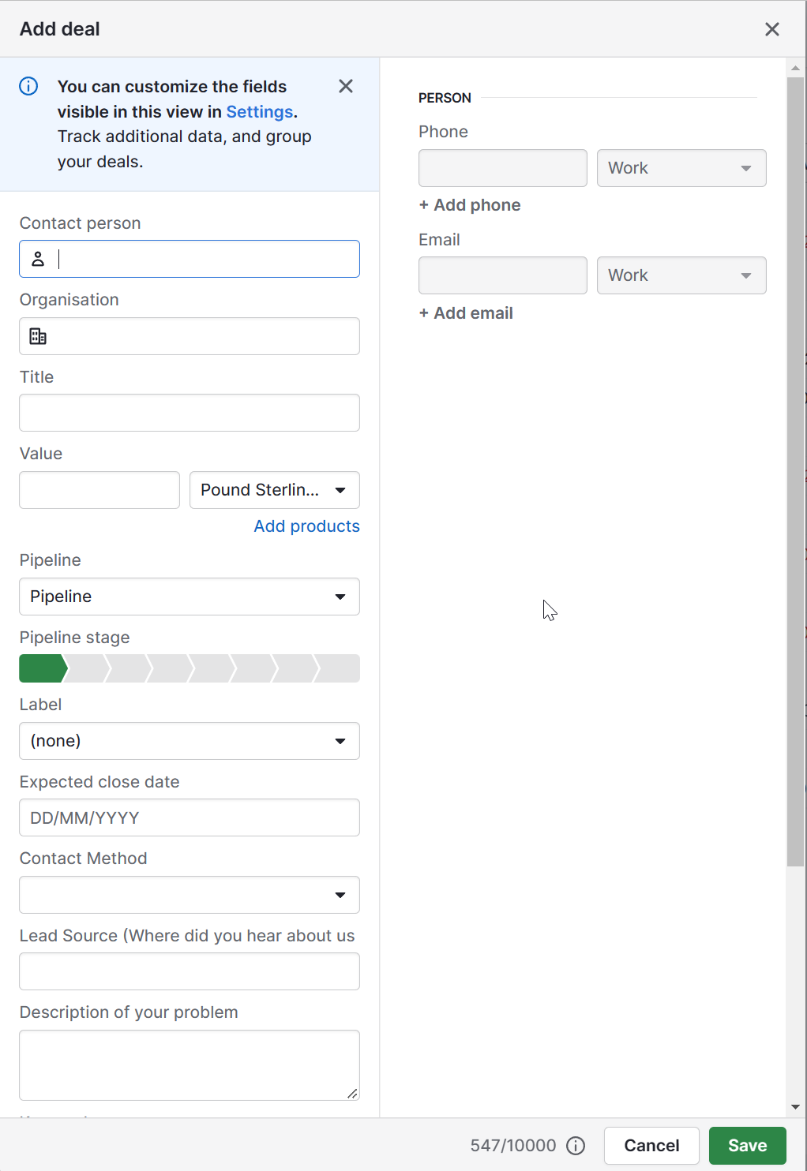This screenshot has width=807, height=1171.
Task: Click the Expected close date field
Action: pos(189,817)
